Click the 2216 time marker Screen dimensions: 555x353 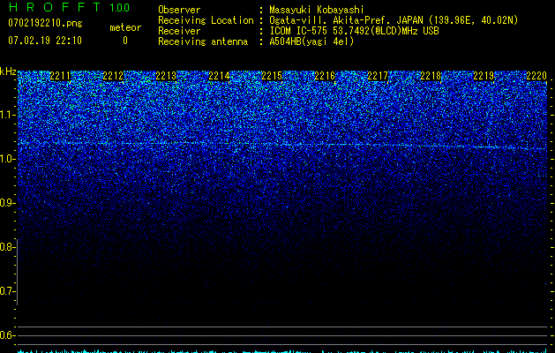(325, 76)
